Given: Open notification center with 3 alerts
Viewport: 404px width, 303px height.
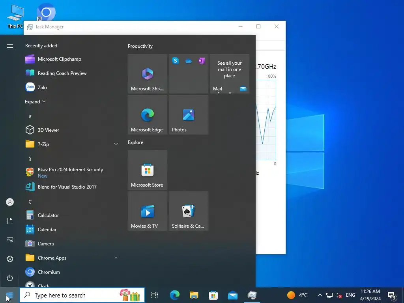Looking at the screenshot, I should click(392, 296).
